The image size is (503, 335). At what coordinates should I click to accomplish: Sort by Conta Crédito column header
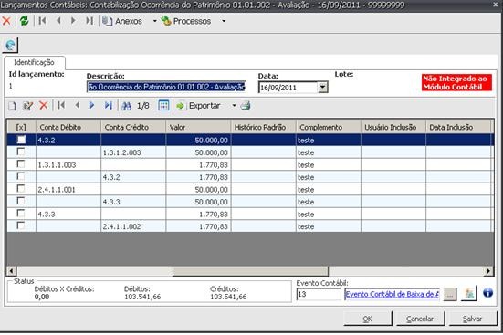pos(133,128)
